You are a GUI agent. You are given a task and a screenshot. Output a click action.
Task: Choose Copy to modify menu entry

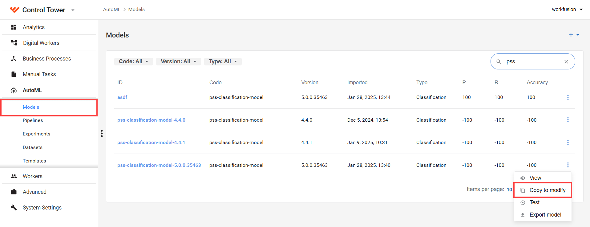point(543,190)
